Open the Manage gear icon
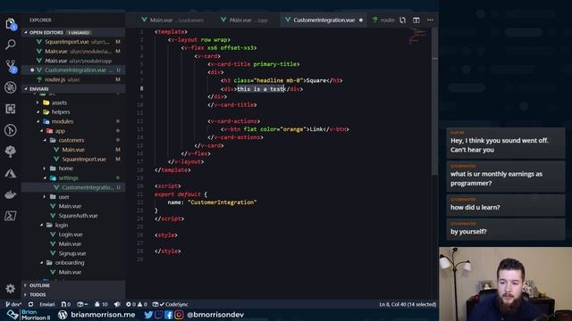This screenshot has width=572, height=321. tap(10, 289)
